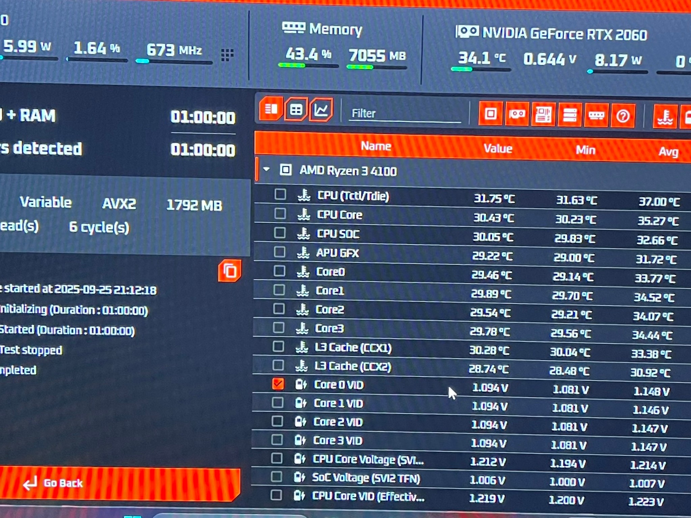691x518 pixels.
Task: Check the L3 Cache (CCX1) checkbox
Action: 278,346
